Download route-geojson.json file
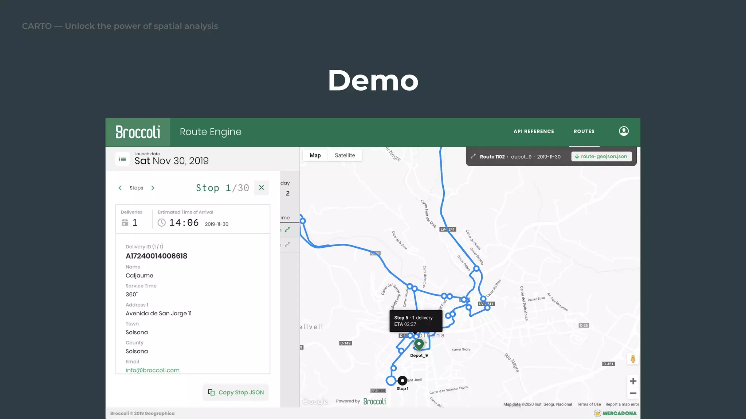The width and height of the screenshot is (746, 419). click(601, 156)
